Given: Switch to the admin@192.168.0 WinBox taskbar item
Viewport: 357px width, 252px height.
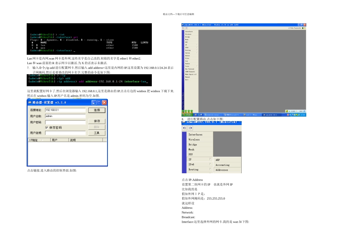Looking at the screenshot, I should (272, 115).
